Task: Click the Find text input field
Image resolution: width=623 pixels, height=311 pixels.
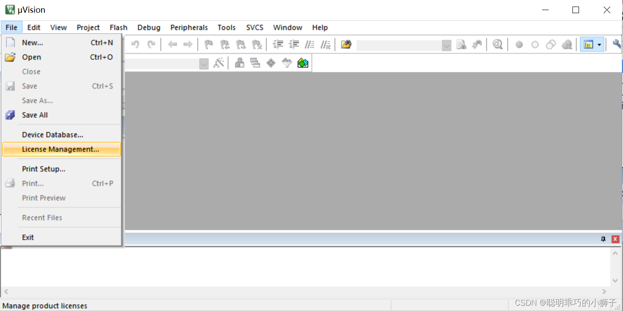Action: tap(399, 45)
